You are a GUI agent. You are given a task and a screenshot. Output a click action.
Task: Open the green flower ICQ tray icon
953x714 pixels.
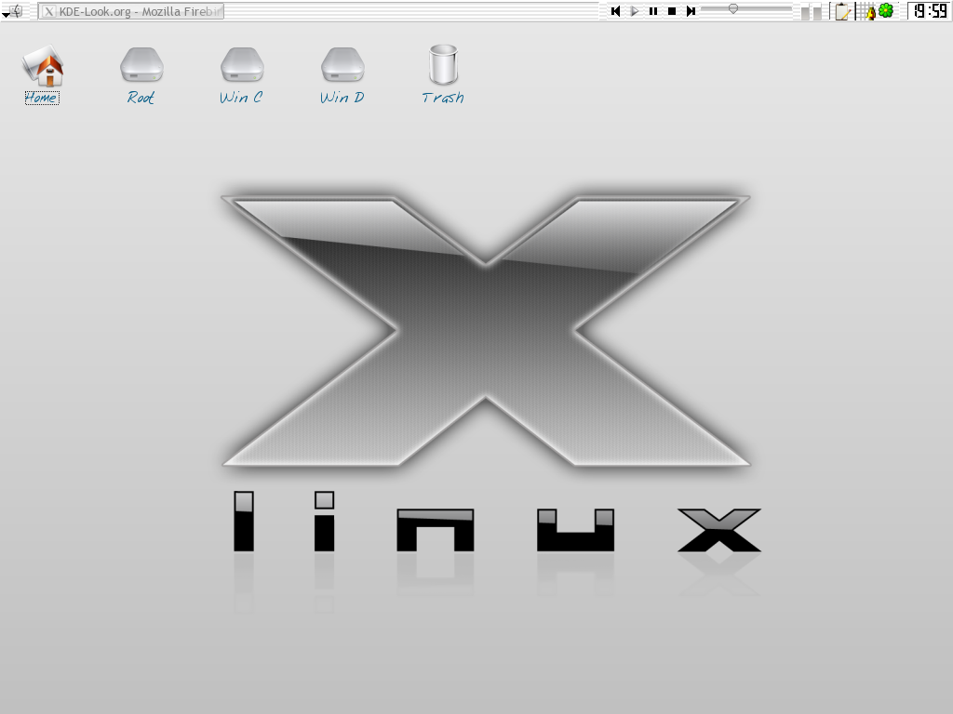tap(886, 10)
